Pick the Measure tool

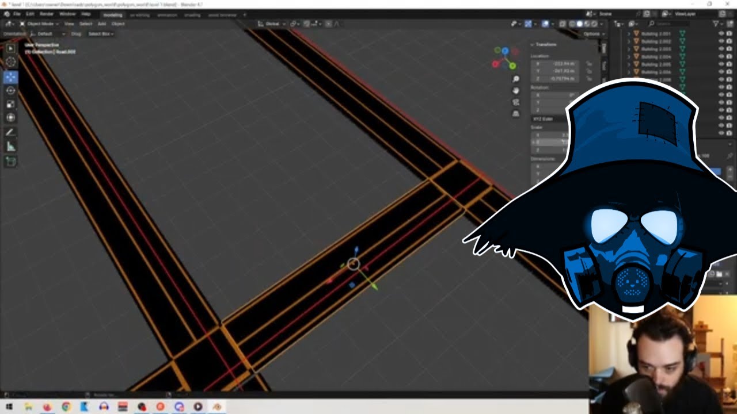[x=11, y=147]
